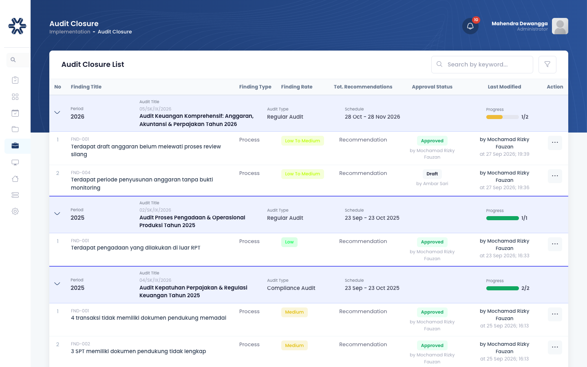Viewport: 587px width, 367px height.
Task: Open action menu for draft anggaran finding
Action: tap(555, 143)
